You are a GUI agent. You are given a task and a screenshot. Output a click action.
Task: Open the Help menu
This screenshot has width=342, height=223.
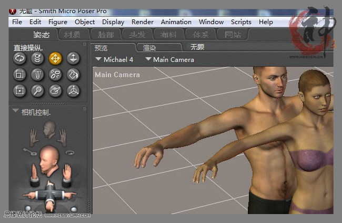[266, 22]
